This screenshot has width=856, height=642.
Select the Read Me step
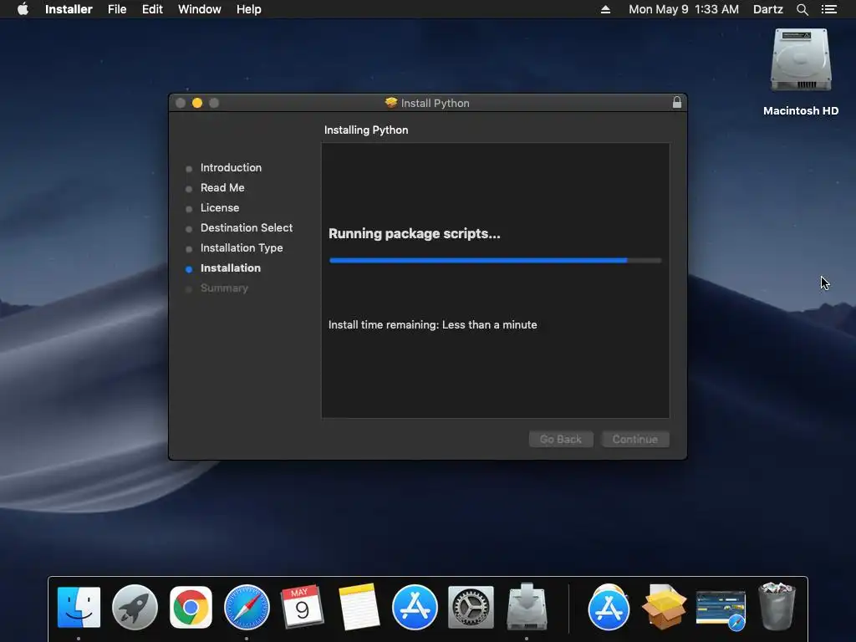[222, 188]
